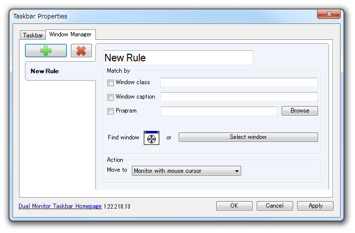Focus the Window caption text field
This screenshot has height=233, width=355.
pos(239,97)
